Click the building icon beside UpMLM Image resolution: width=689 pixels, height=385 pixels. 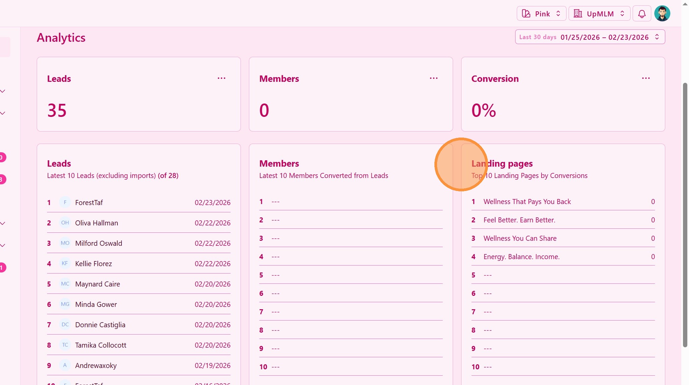[578, 14]
